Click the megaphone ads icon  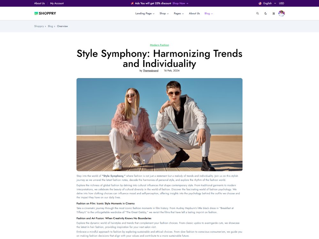(132, 3)
